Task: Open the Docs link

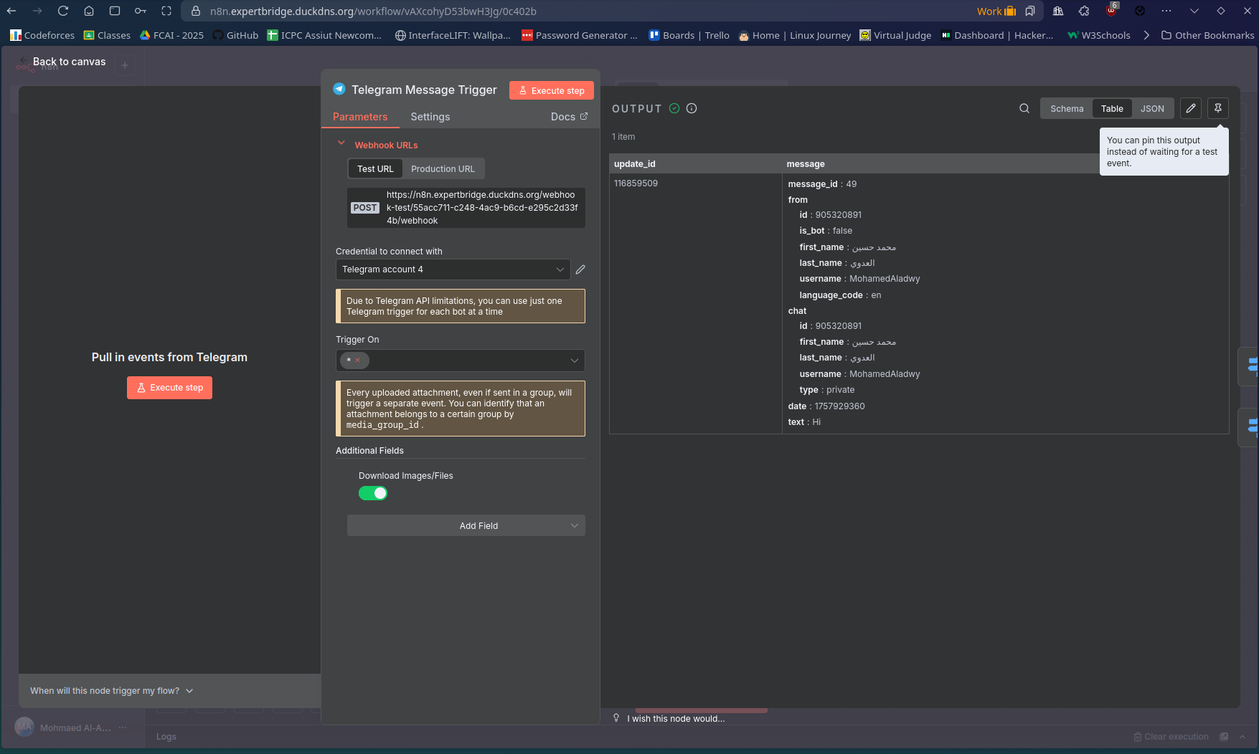Action: [x=569, y=117]
